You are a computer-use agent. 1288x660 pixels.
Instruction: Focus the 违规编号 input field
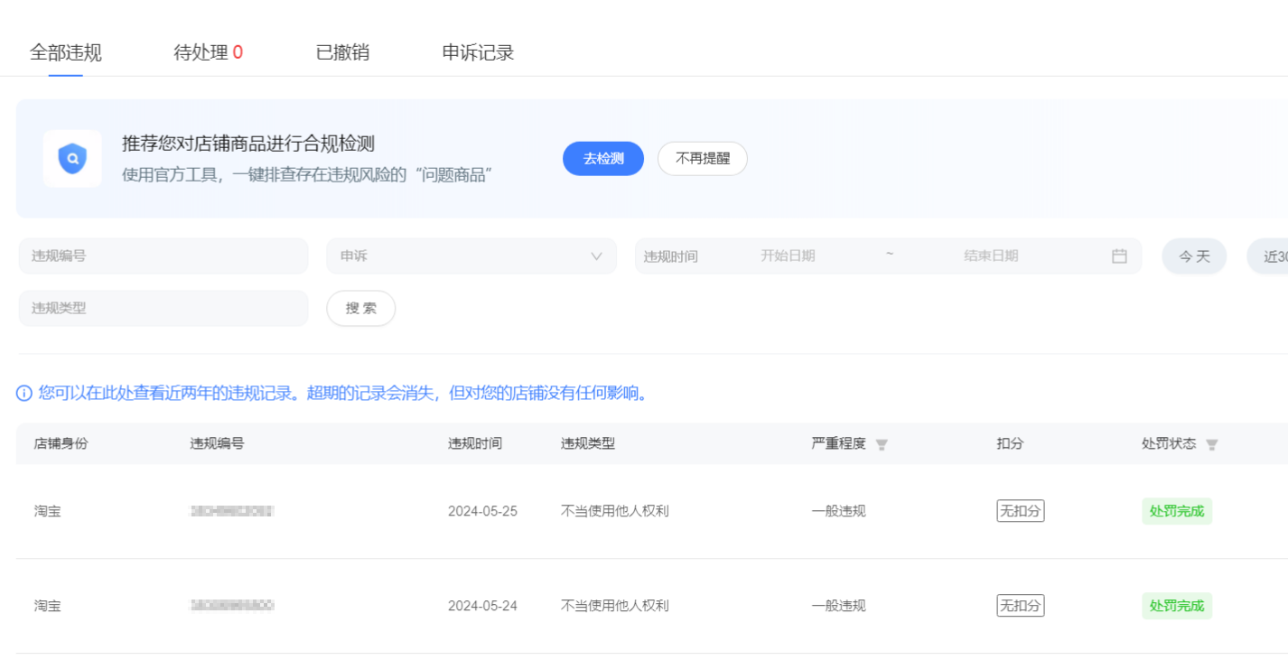point(163,256)
